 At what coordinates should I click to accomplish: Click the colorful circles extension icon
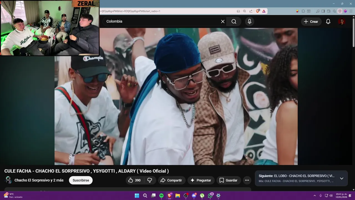click(x=298, y=11)
